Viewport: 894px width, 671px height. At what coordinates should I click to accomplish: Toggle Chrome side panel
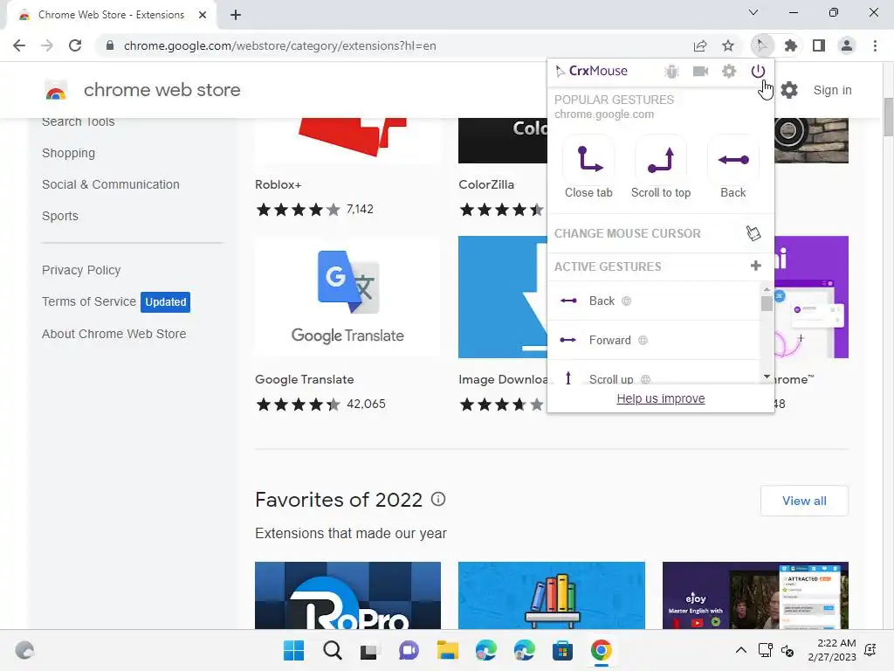[x=819, y=45]
